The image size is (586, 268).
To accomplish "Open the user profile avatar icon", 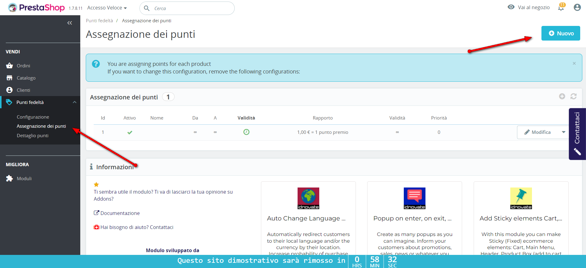I will [x=577, y=7].
